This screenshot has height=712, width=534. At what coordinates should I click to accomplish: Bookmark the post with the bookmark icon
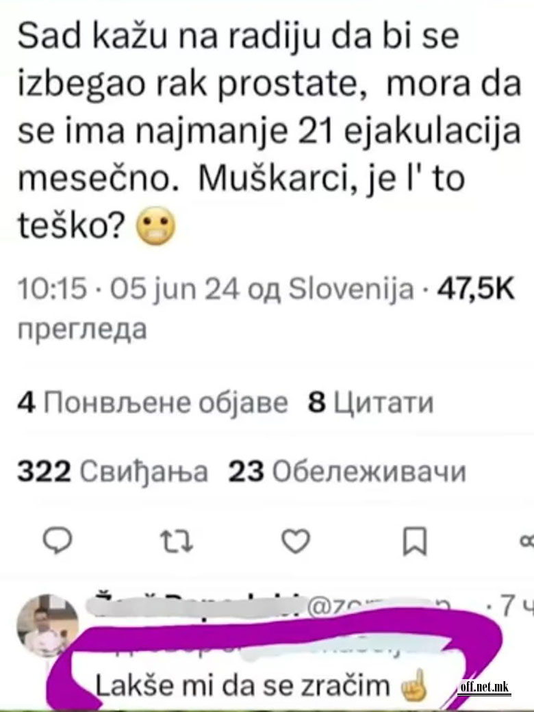(415, 542)
